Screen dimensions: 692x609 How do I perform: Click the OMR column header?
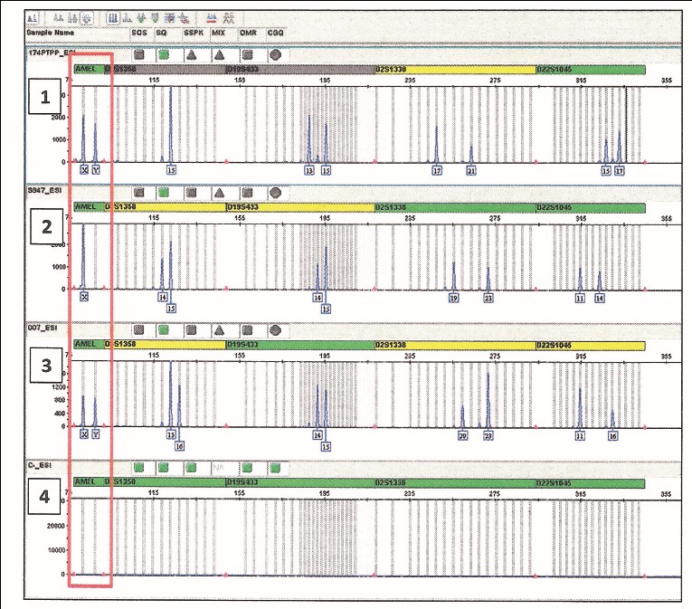[x=248, y=32]
